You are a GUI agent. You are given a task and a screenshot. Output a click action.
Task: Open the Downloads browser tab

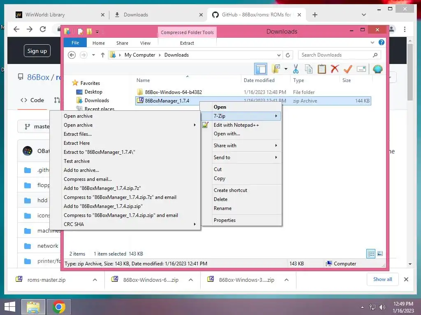click(158, 15)
